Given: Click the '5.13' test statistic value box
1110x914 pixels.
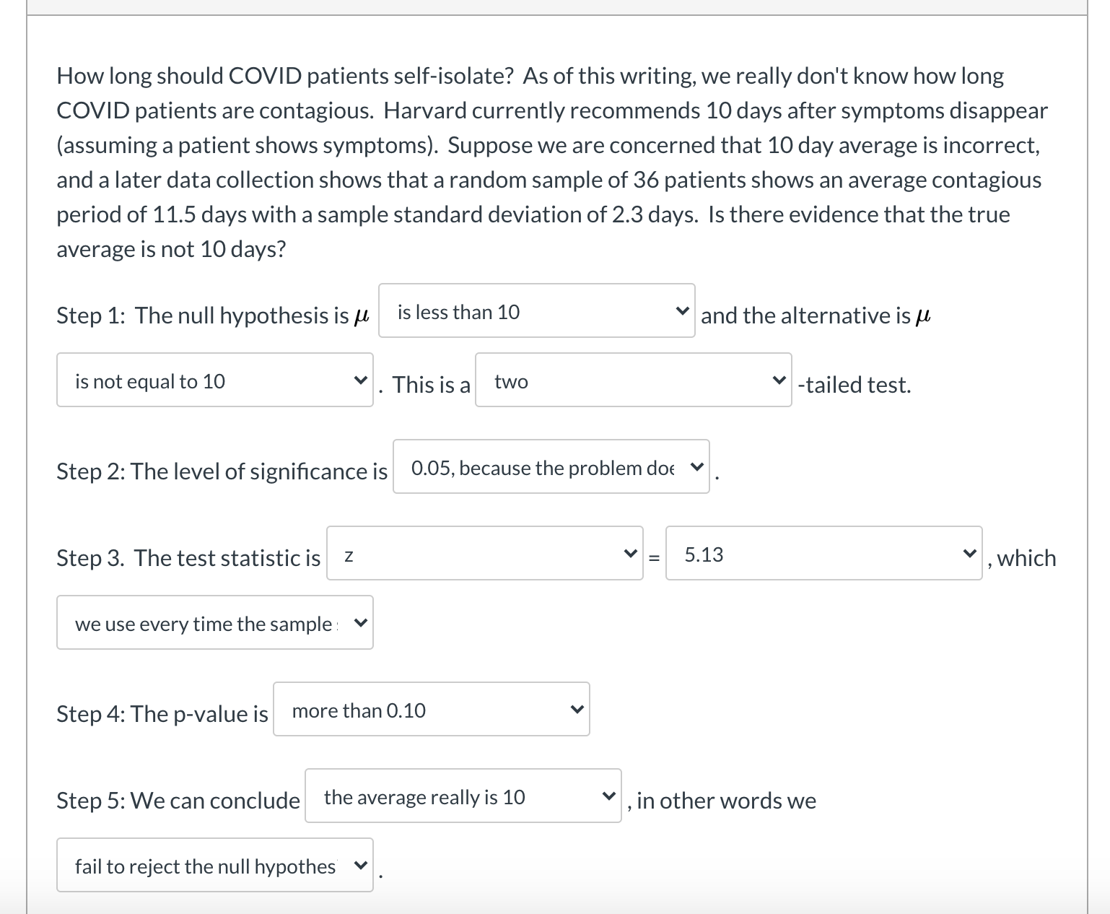Looking at the screenshot, I should pyautogui.click(x=823, y=554).
